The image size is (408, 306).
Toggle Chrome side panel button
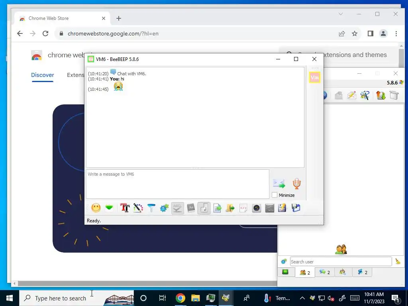pyautogui.click(x=371, y=33)
